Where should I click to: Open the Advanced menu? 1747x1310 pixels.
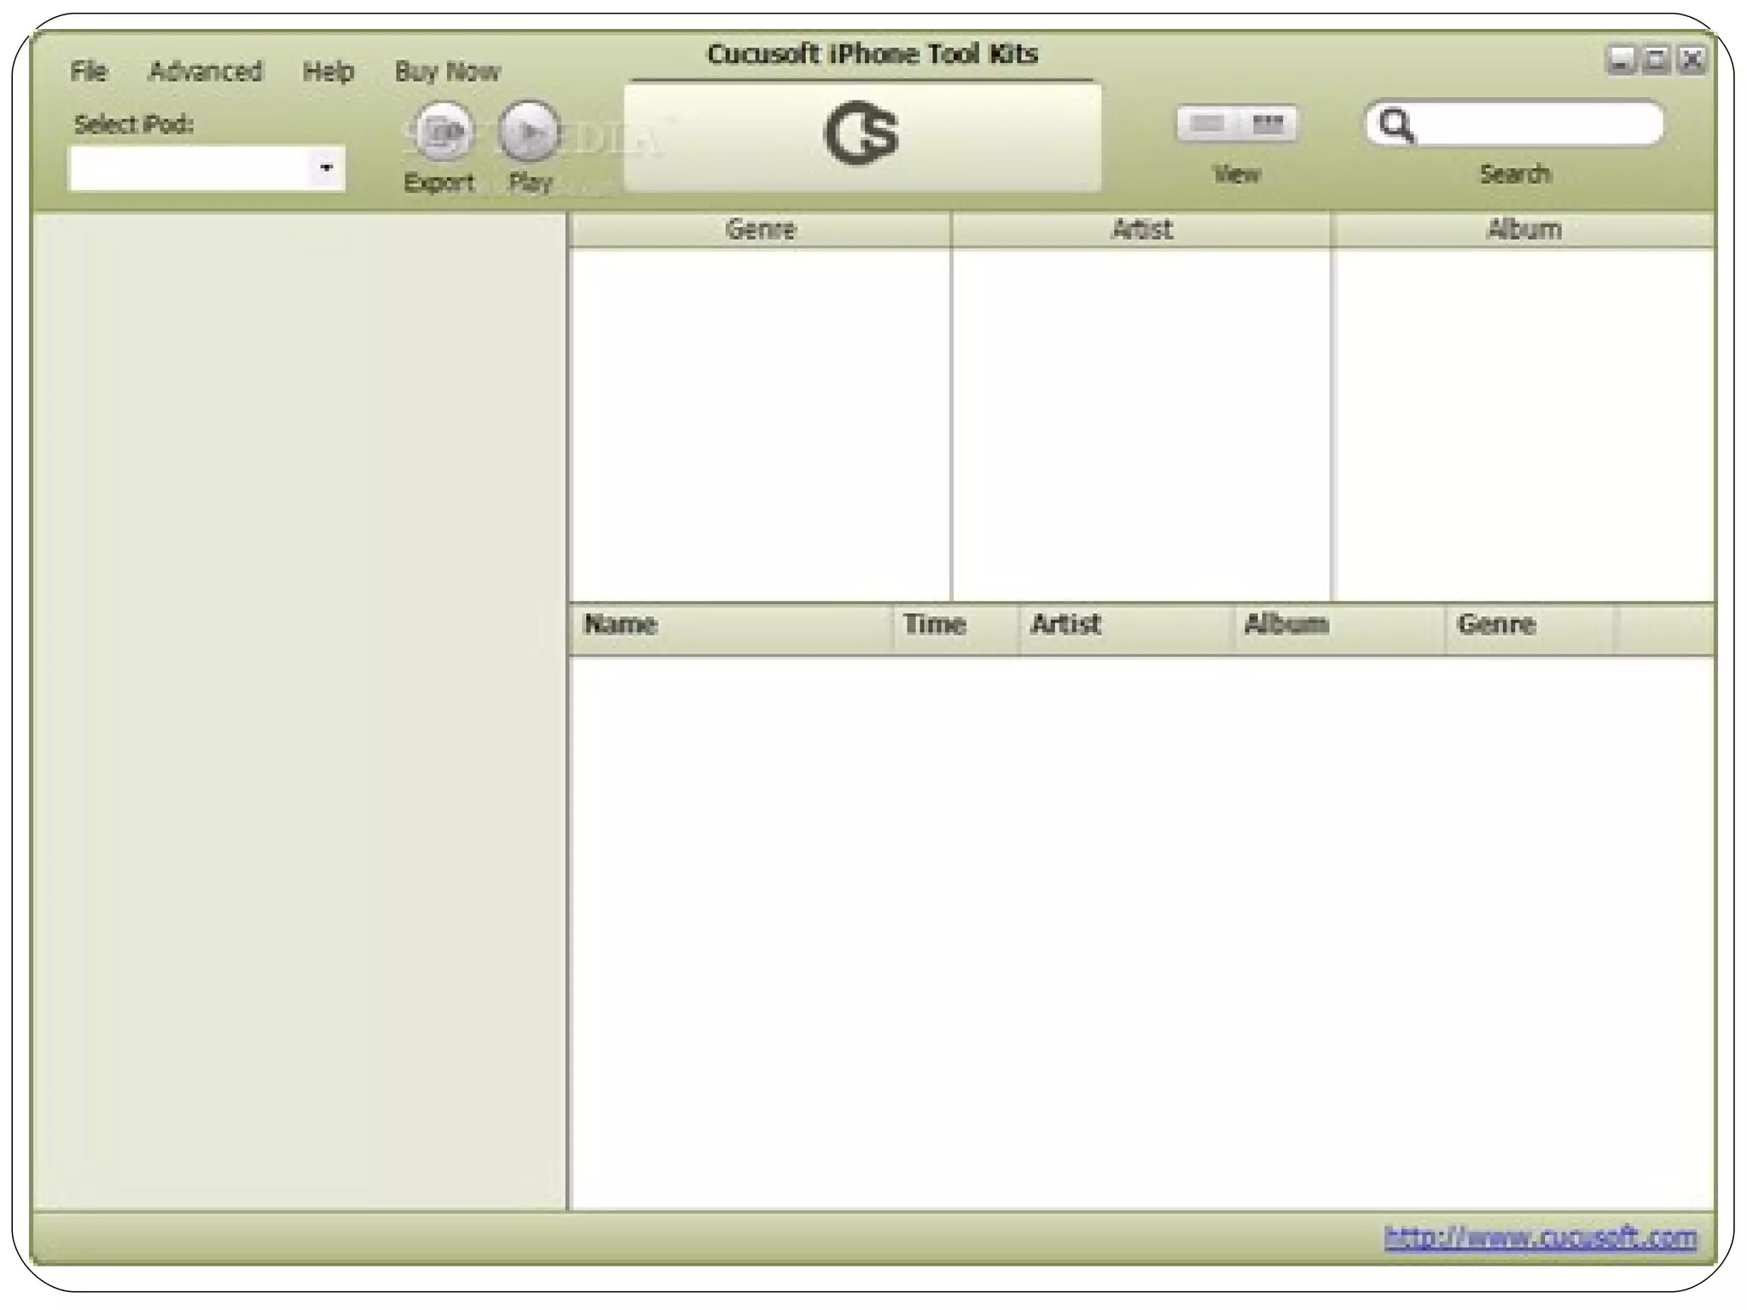point(205,71)
